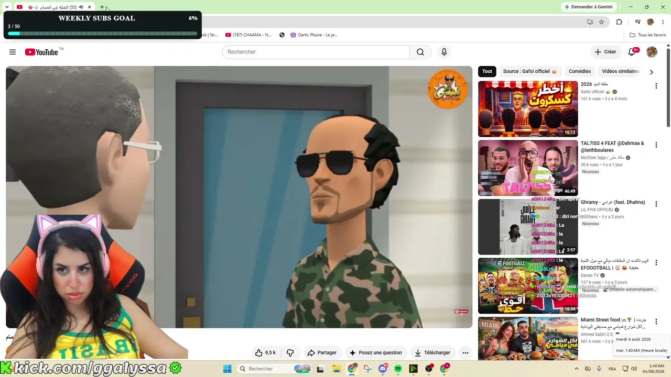This screenshot has height=377, width=671.
Task: Open Windows Start menu
Action: pyautogui.click(x=227, y=369)
